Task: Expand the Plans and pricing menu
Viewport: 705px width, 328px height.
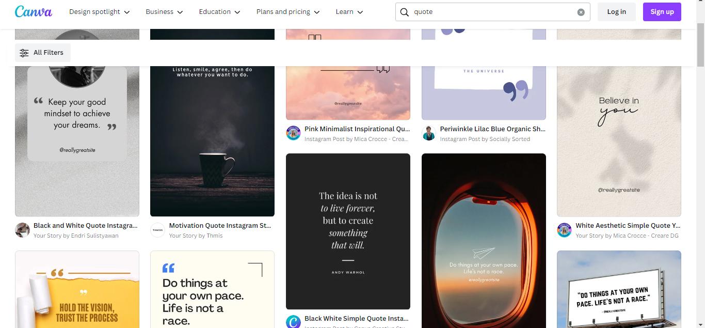Action: coord(288,12)
